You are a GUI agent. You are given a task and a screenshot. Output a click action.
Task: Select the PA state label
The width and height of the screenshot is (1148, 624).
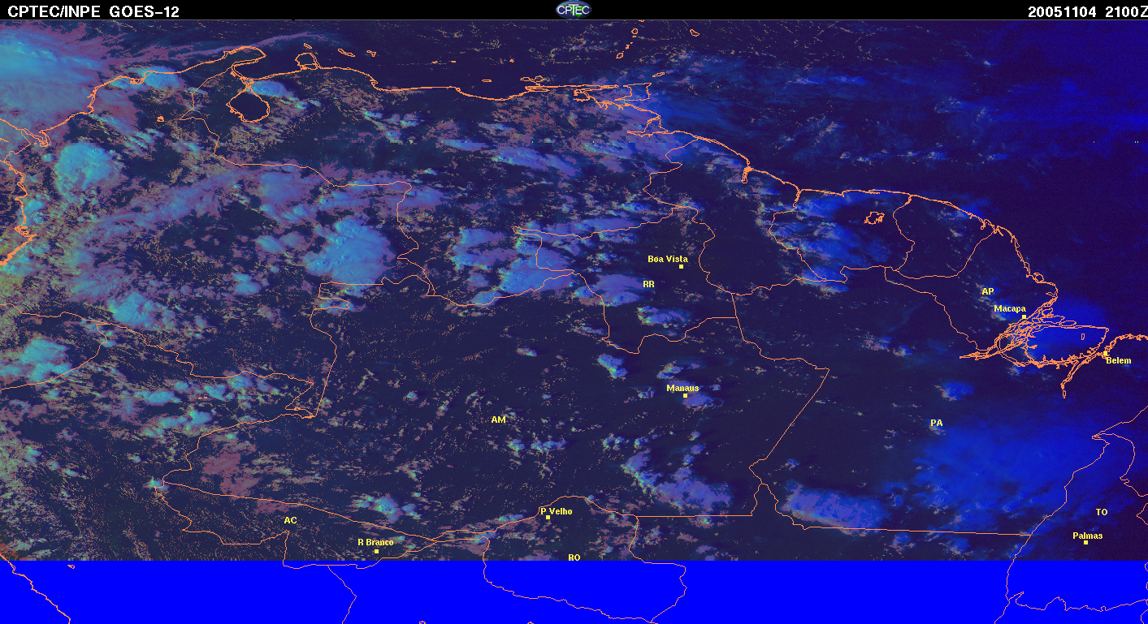point(937,423)
